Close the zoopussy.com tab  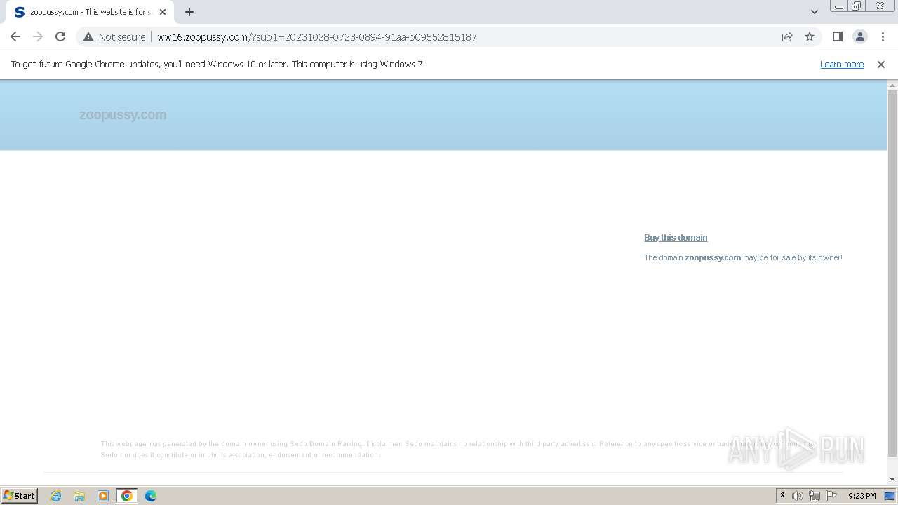(163, 12)
